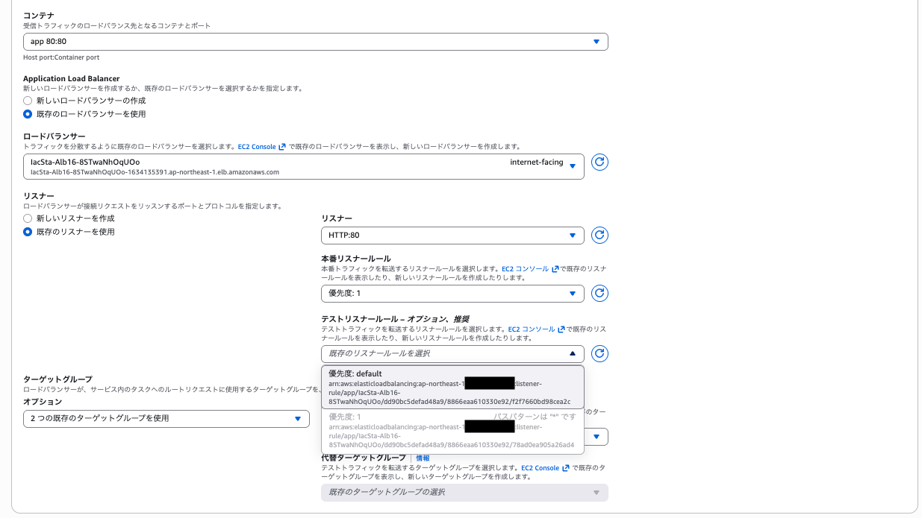The height and width of the screenshot is (518, 922).
Task: Click 情報 link beside 代替ターゲットグループ
Action: coord(423,458)
